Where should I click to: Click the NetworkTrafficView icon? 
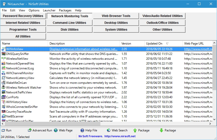point(4,92)
